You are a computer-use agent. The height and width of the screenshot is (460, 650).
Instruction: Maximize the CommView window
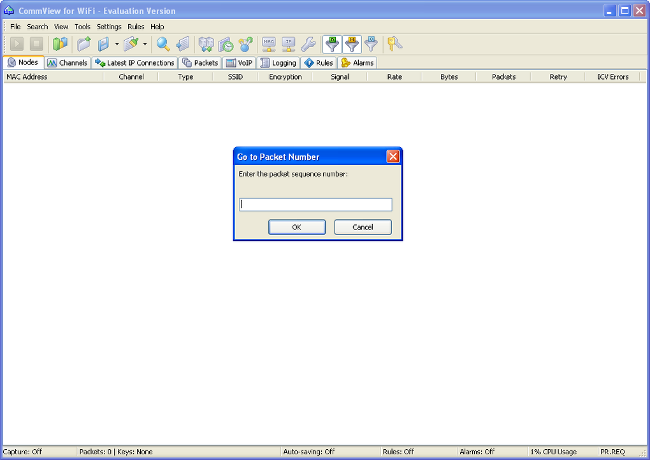pos(625,11)
